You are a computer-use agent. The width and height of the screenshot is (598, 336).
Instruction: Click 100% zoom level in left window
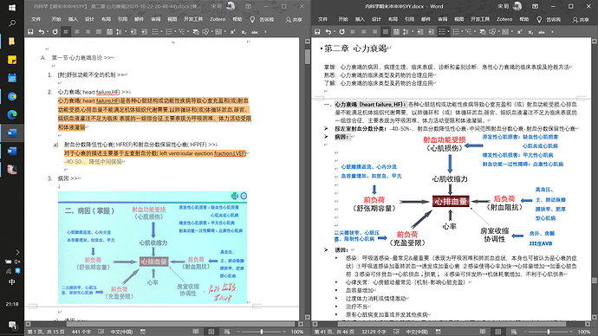pos(297,332)
